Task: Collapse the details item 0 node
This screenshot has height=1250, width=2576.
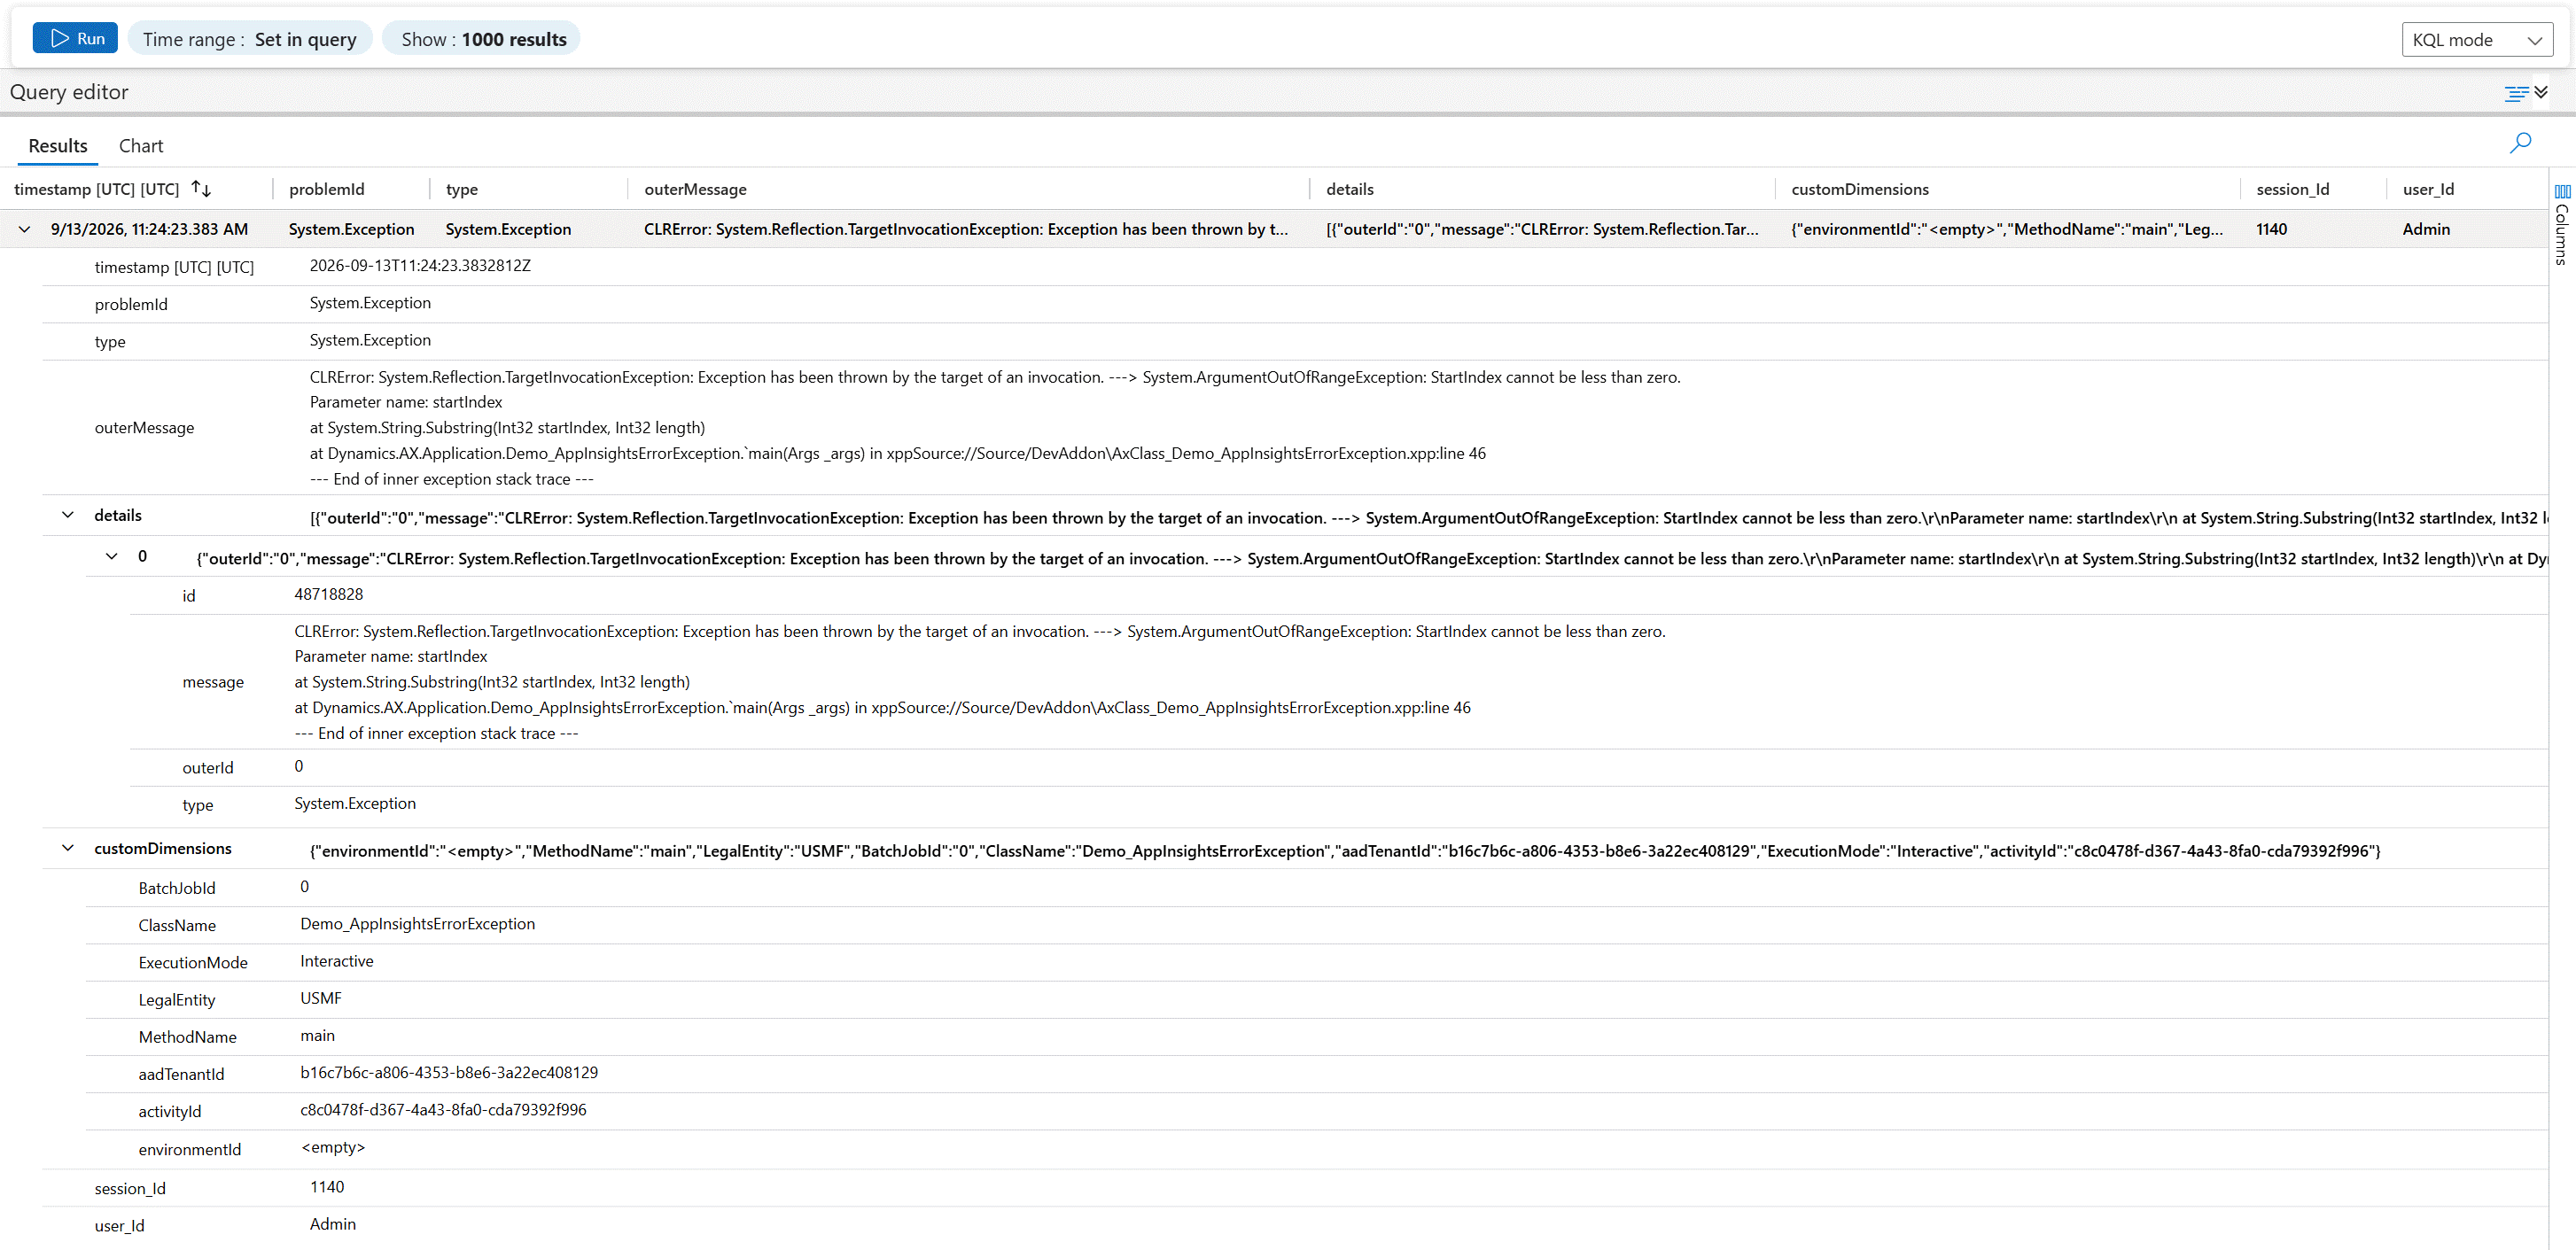Action: pos(112,556)
